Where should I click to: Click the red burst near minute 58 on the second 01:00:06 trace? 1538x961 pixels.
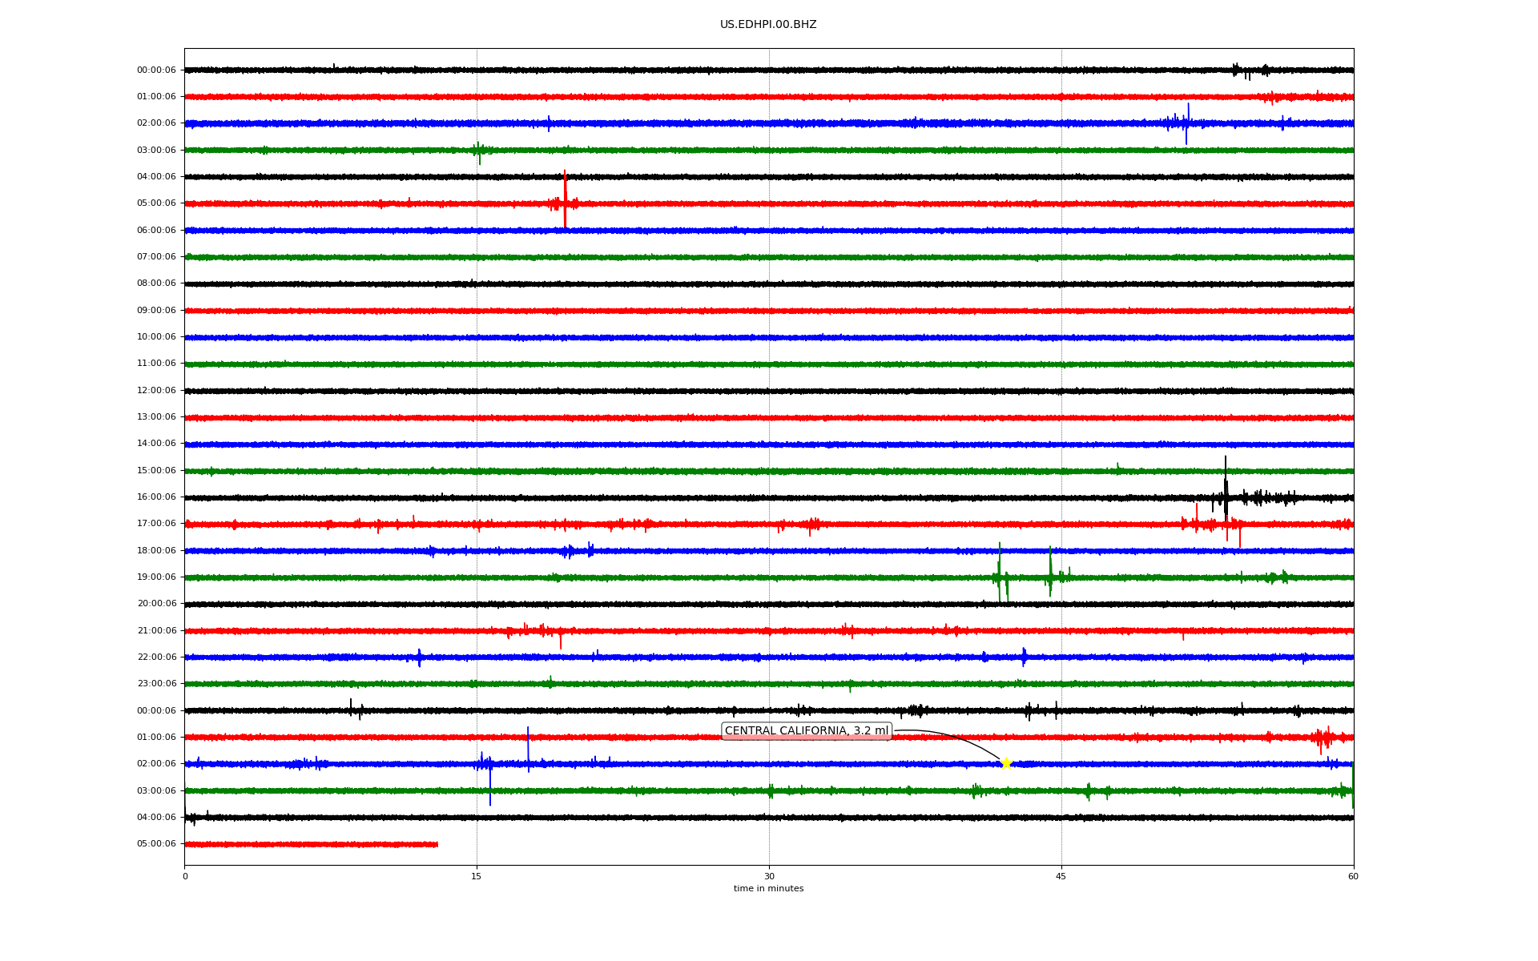[x=1322, y=738]
